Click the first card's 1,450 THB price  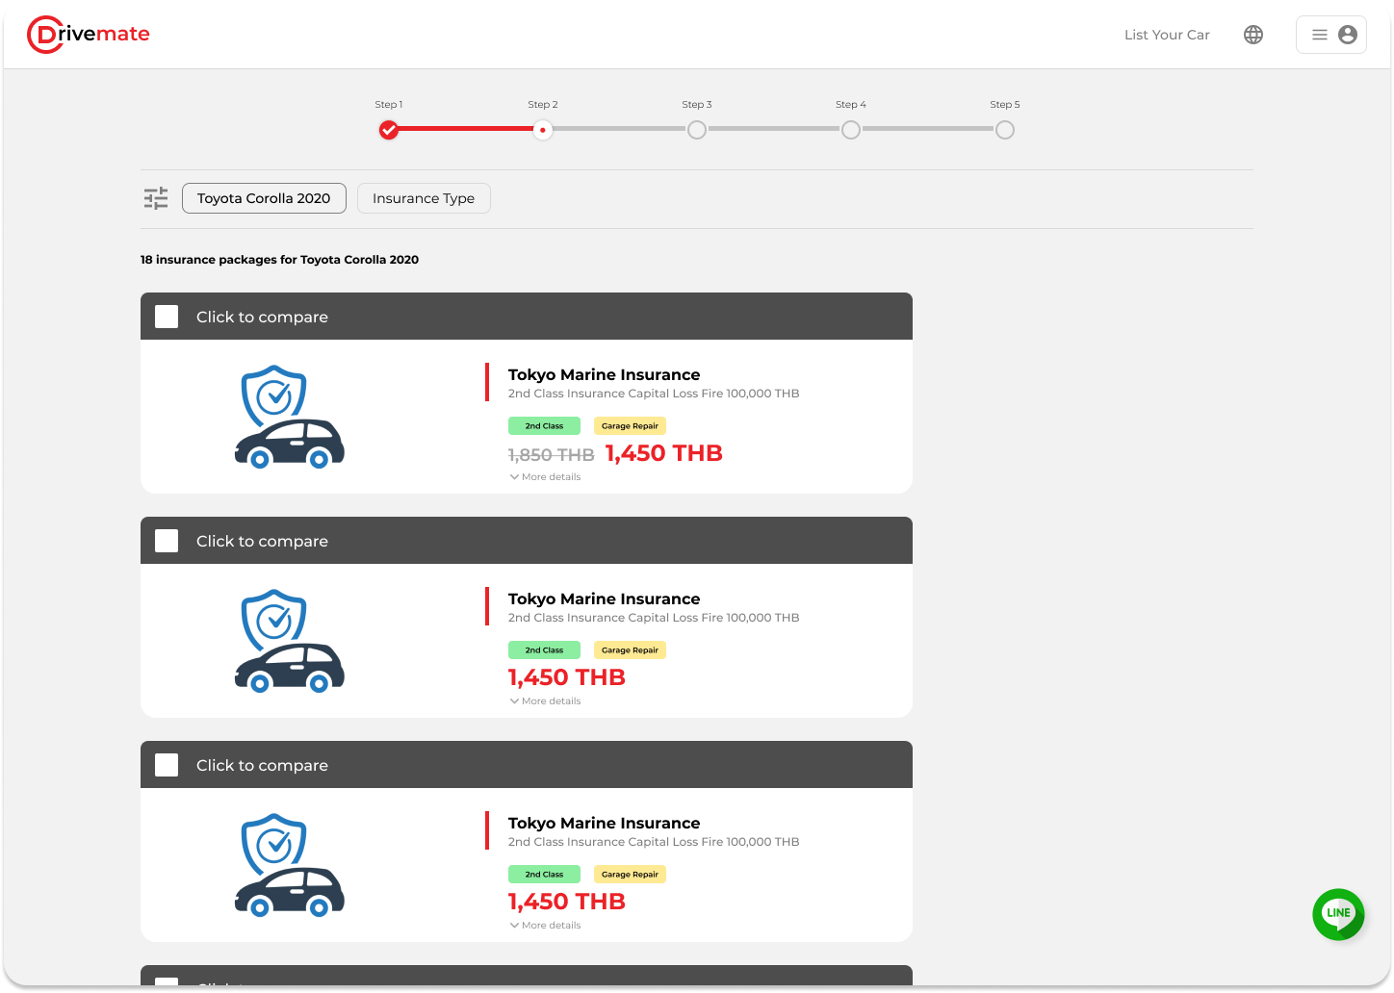(x=663, y=453)
